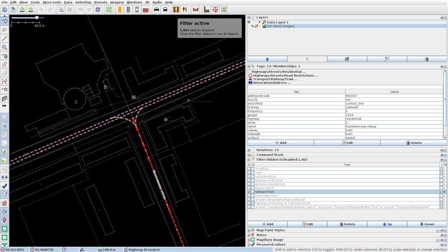Open the Imagery menu
Screen dimensions: 448x252
(x=117, y=2)
